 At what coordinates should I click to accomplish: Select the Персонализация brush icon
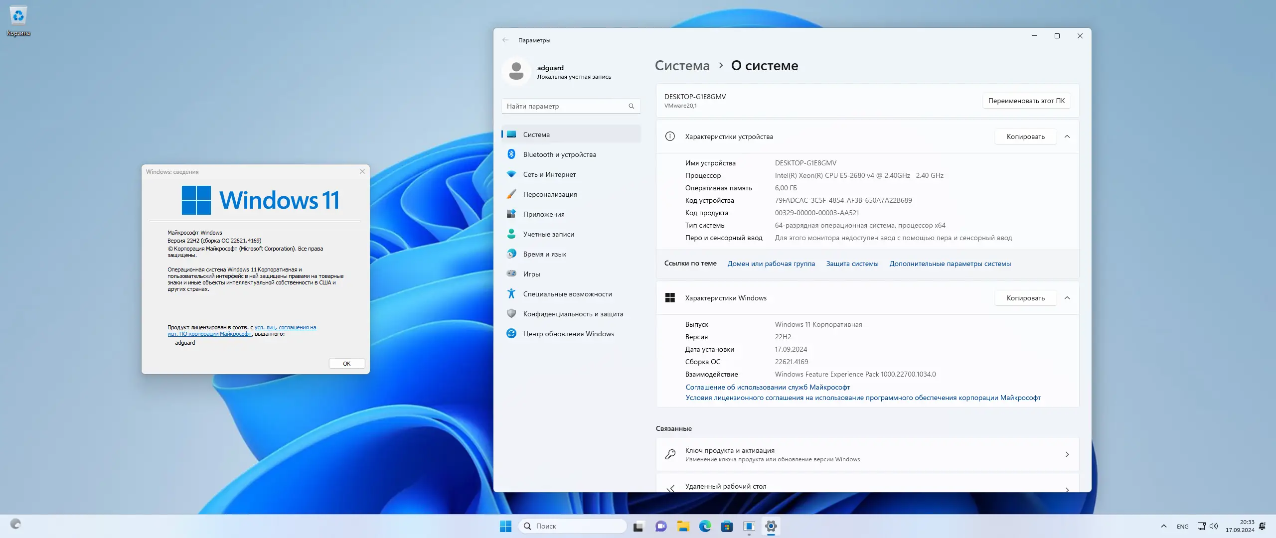coord(512,194)
